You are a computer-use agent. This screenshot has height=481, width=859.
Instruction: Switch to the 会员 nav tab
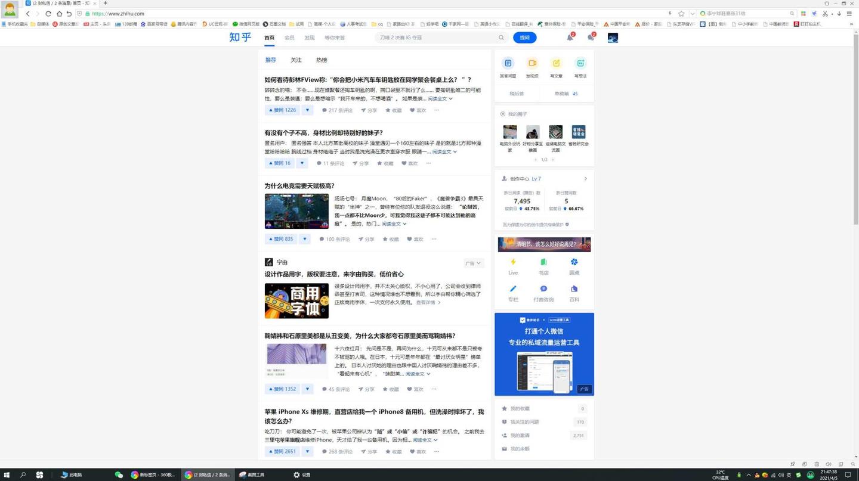[289, 38]
